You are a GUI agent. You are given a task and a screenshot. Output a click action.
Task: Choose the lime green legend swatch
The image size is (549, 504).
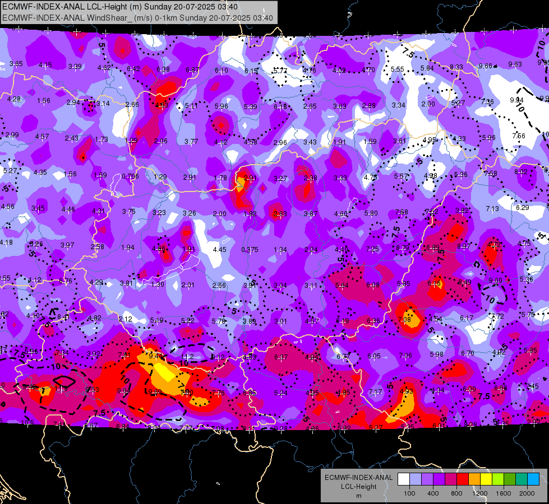[498, 479]
